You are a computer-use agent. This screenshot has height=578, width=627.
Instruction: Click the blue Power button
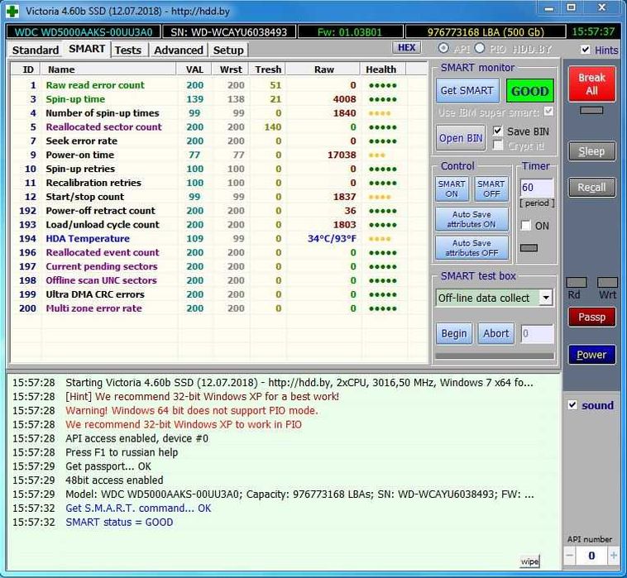[x=591, y=355]
